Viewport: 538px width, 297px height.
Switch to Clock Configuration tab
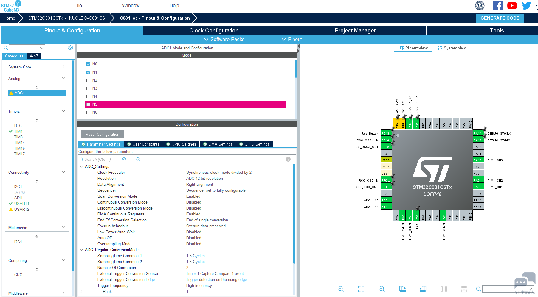click(214, 30)
